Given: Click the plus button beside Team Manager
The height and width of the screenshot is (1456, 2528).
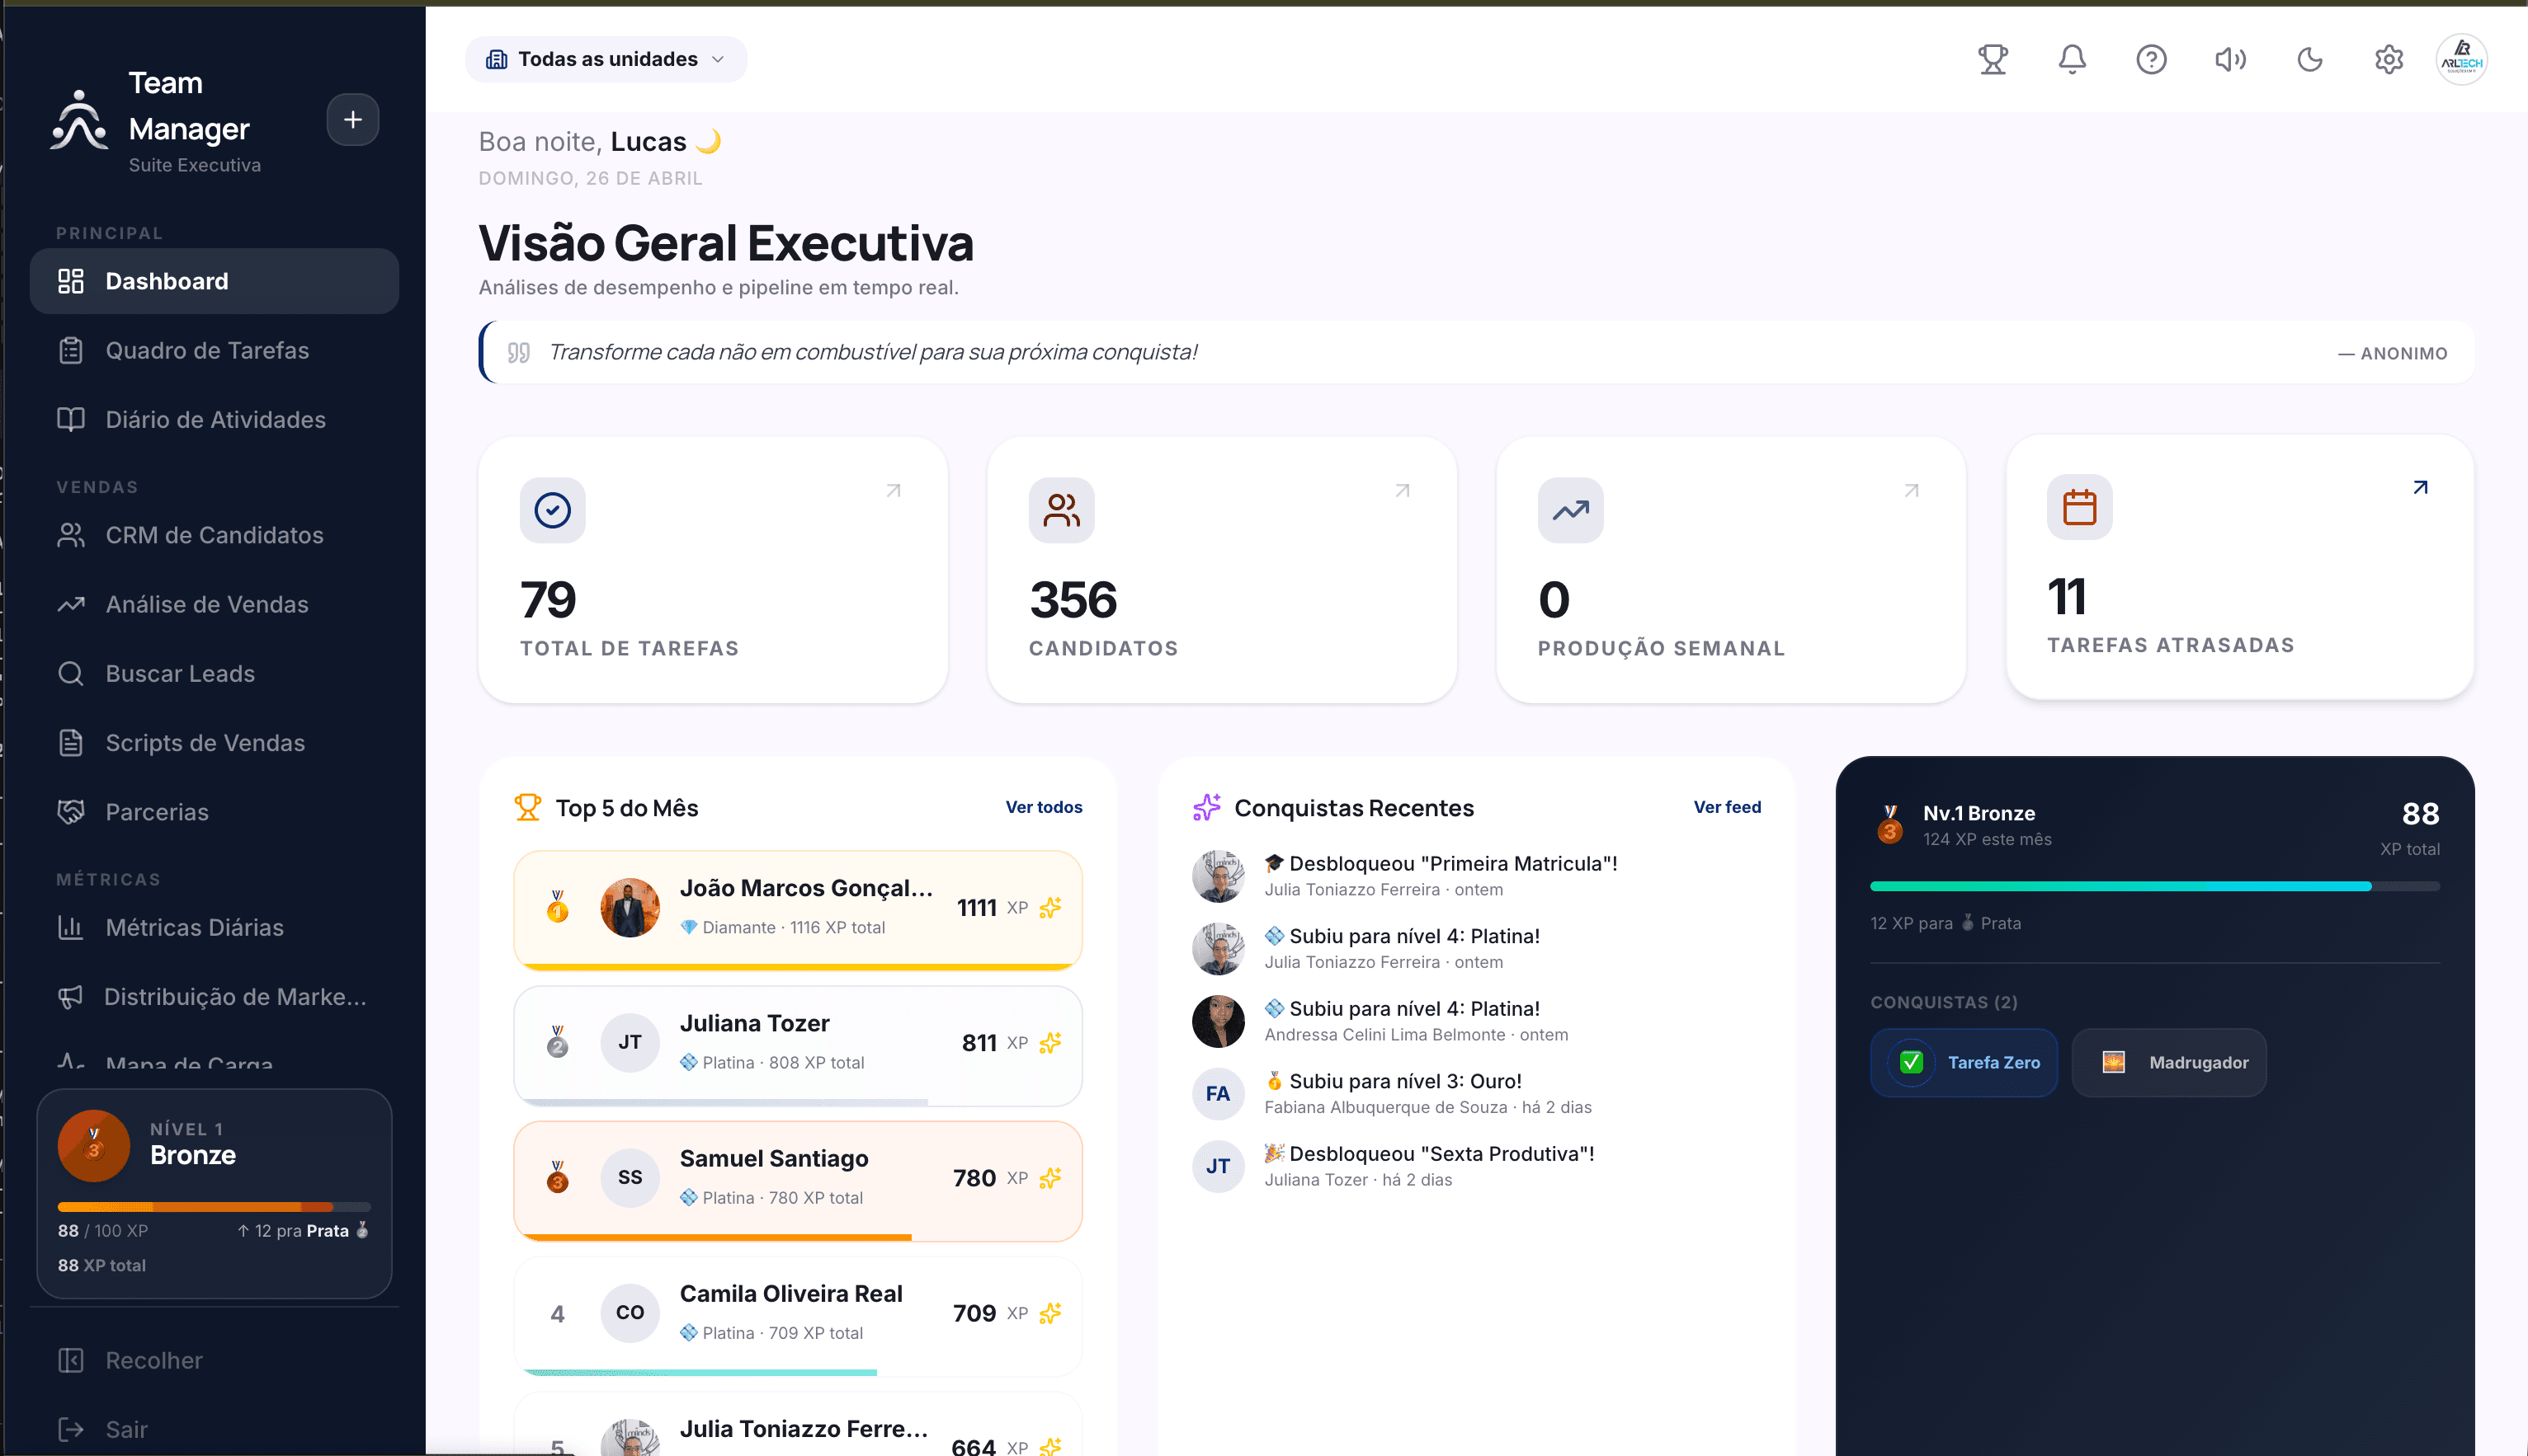Looking at the screenshot, I should pyautogui.click(x=352, y=120).
